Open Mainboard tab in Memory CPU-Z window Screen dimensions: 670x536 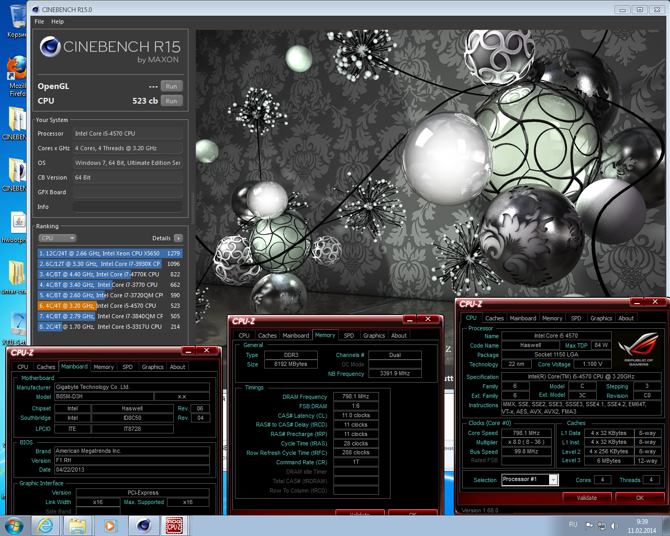(x=296, y=336)
